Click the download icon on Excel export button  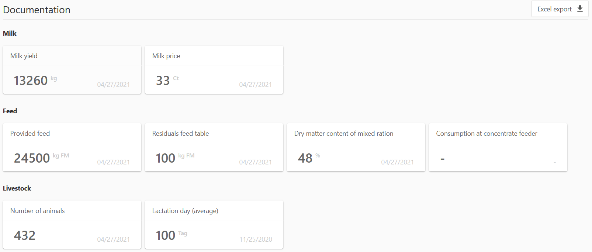580,8
